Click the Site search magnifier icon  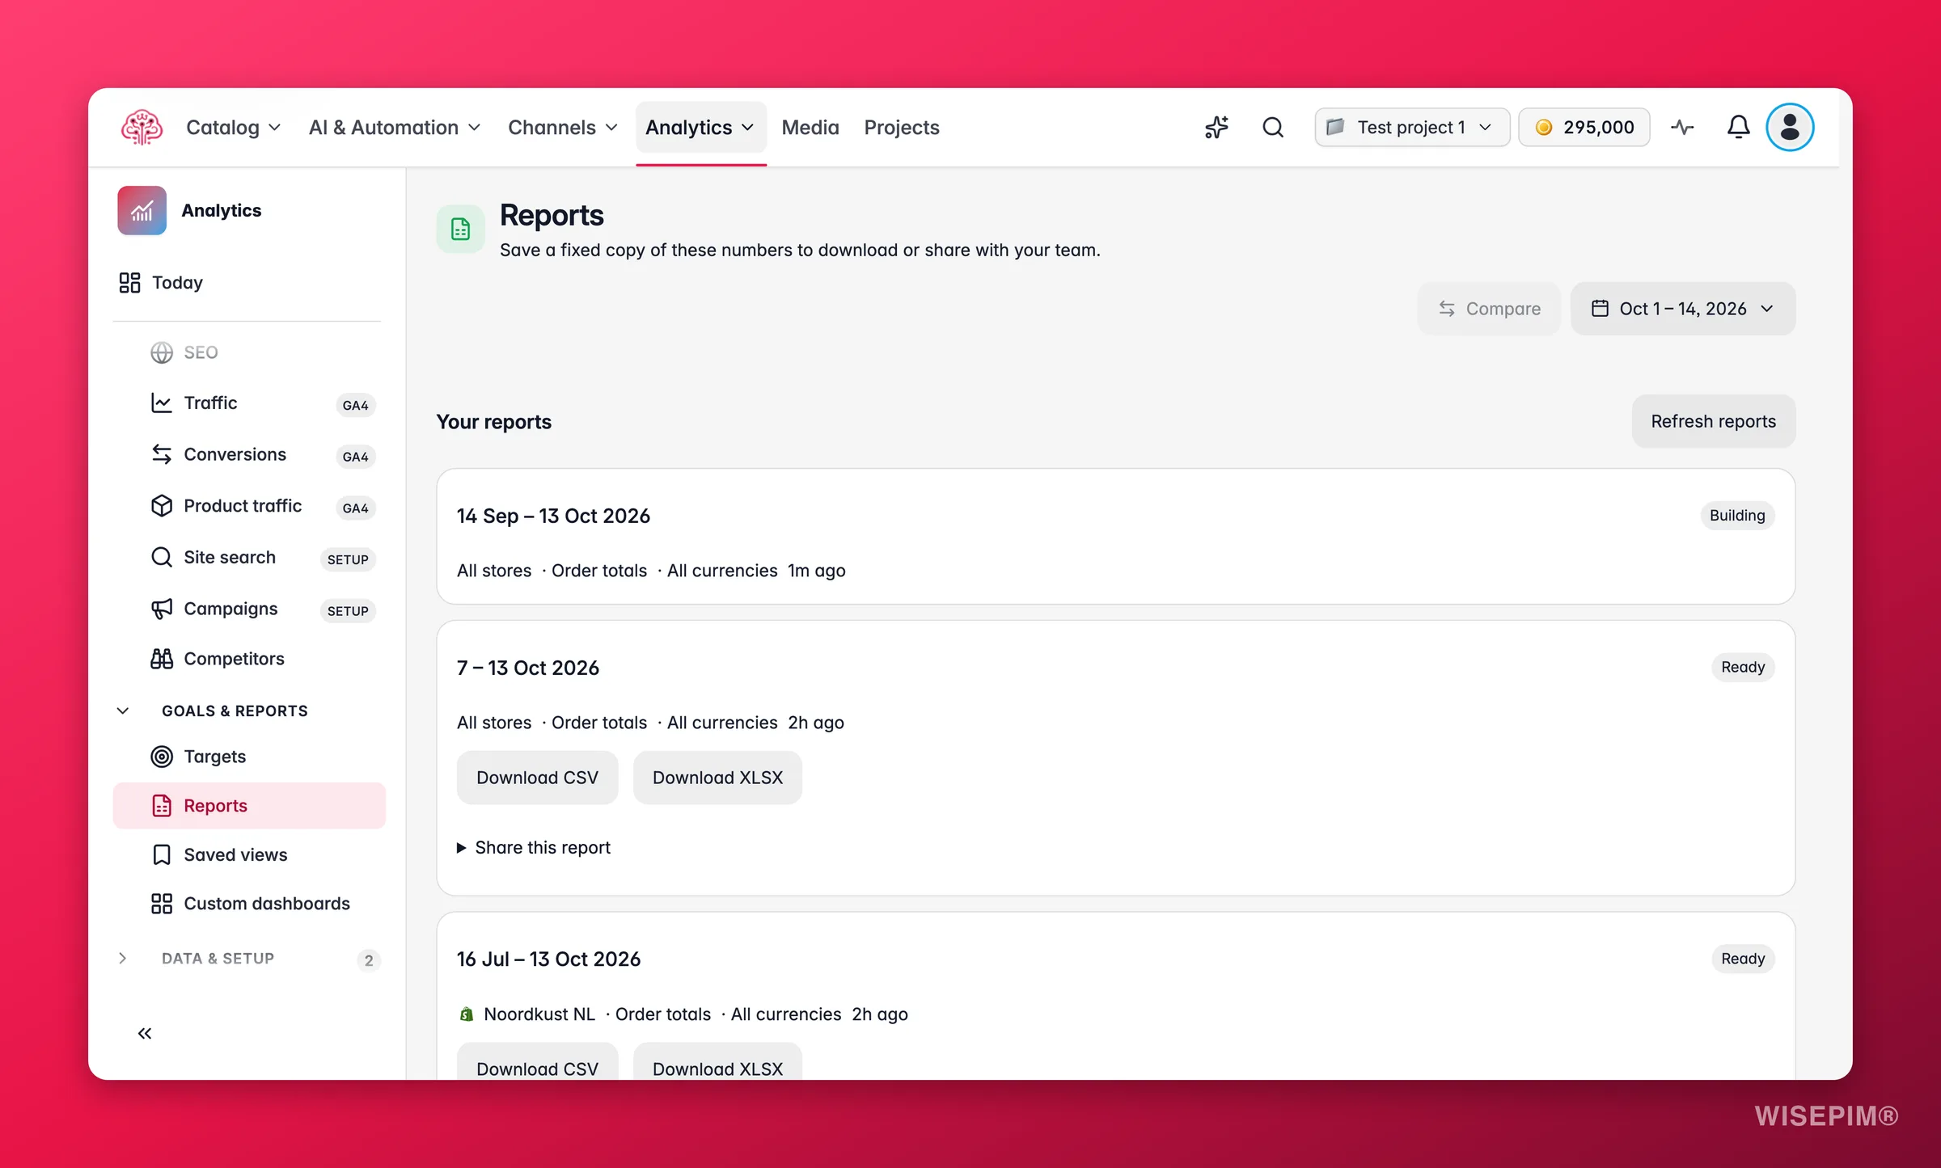(x=162, y=558)
